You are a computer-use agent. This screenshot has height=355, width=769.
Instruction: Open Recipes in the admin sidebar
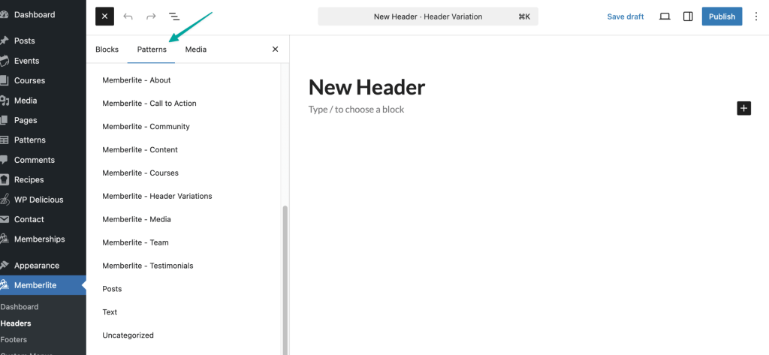pyautogui.click(x=29, y=179)
